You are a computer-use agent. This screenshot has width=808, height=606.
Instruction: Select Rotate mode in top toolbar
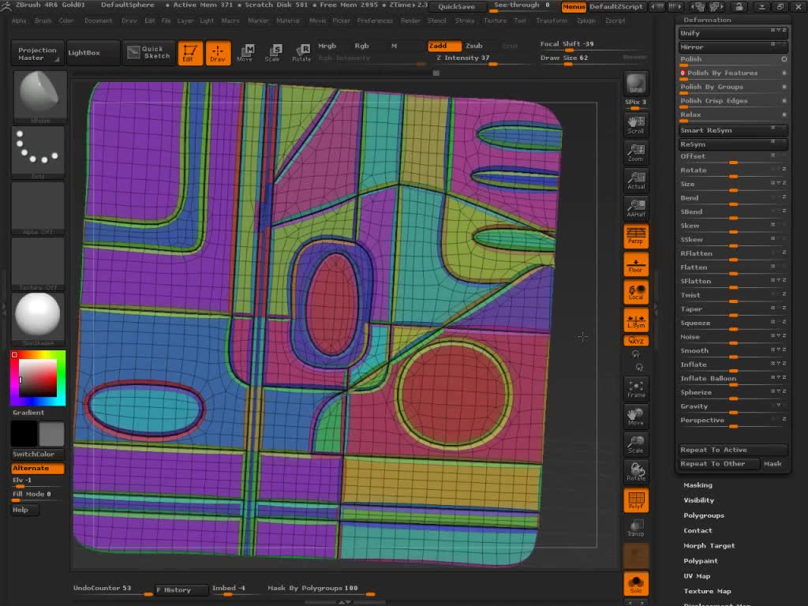(301, 53)
